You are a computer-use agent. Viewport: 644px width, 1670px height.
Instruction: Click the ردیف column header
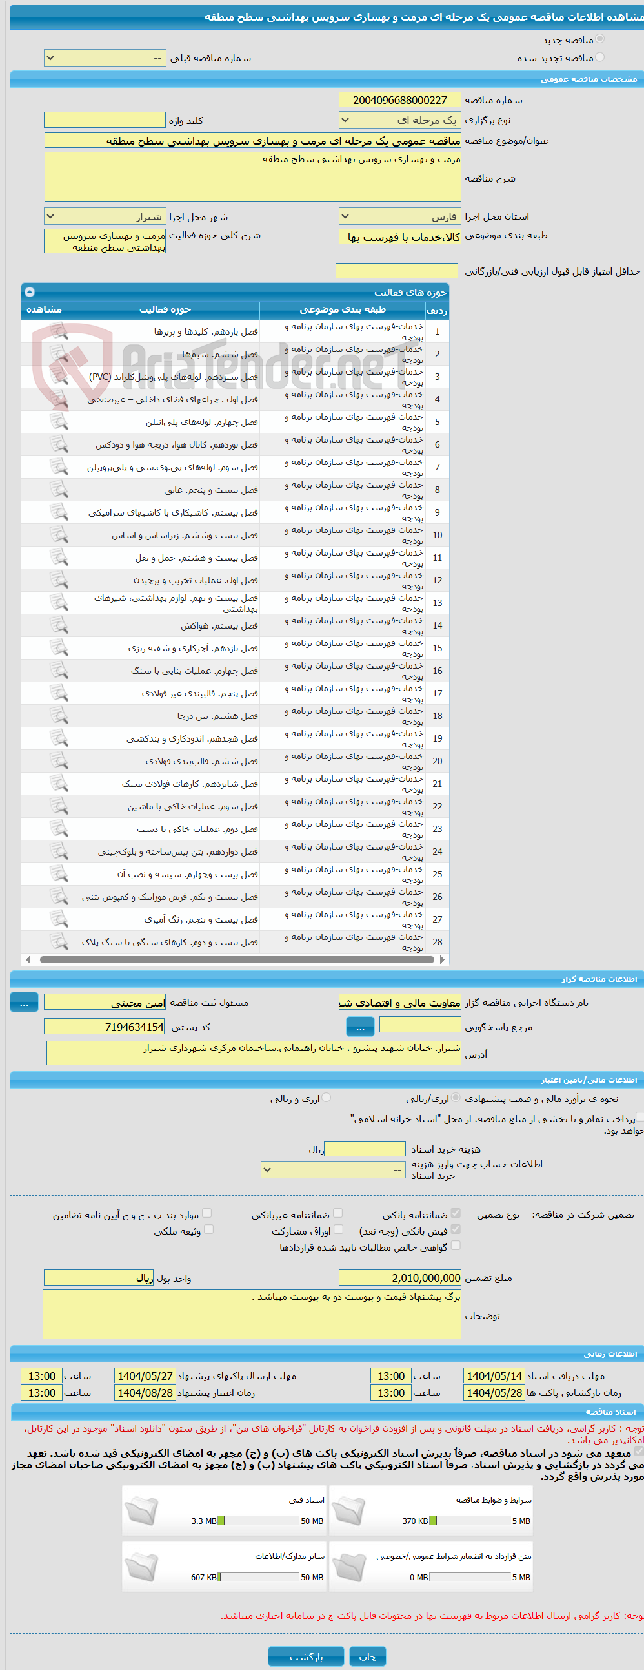[437, 311]
